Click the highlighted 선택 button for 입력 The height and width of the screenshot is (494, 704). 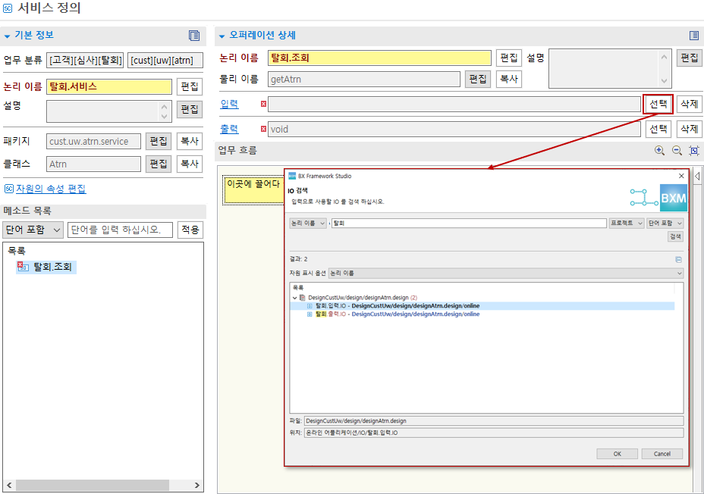point(657,103)
